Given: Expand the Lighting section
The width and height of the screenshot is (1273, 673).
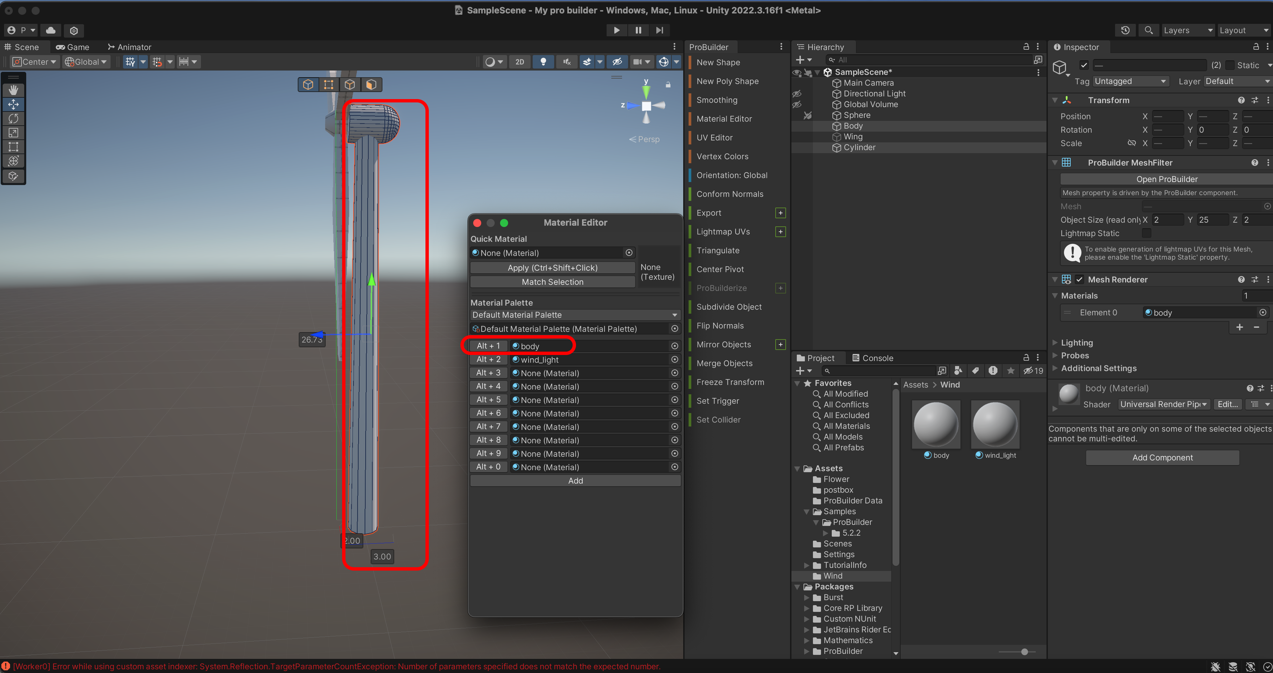Looking at the screenshot, I should (x=1076, y=343).
